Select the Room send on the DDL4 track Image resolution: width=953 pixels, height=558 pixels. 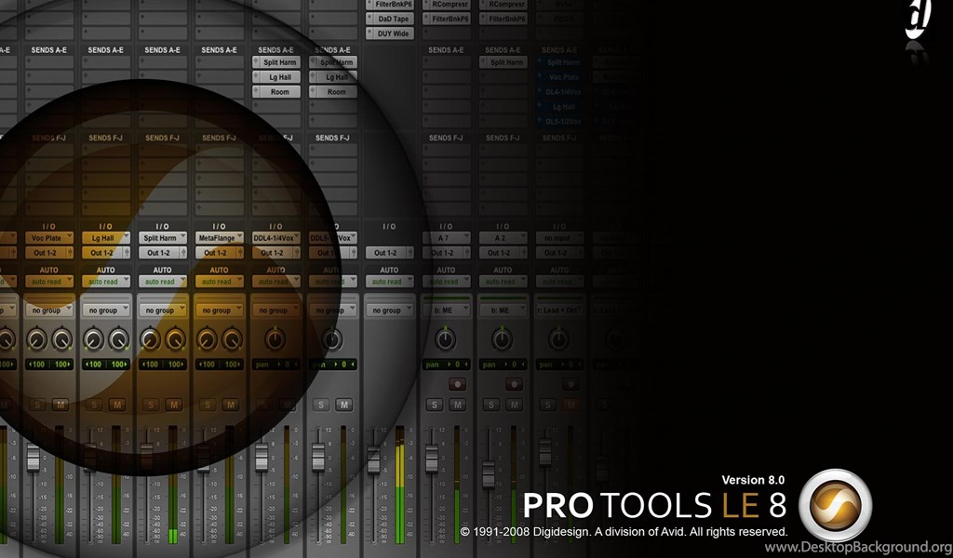[x=280, y=92]
